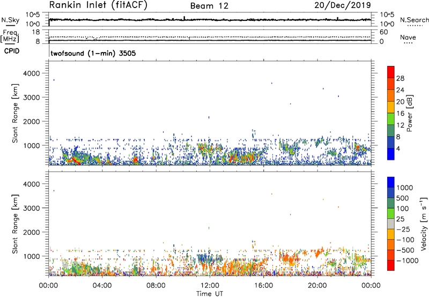Click 'Time UT' axis title
Image resolution: width=429 pixels, height=297 pixels.
point(210,294)
